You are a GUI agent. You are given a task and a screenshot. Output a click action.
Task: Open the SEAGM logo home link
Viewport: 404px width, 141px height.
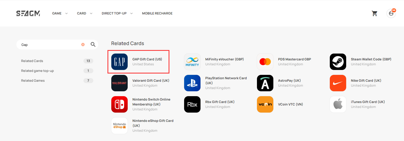(28, 13)
